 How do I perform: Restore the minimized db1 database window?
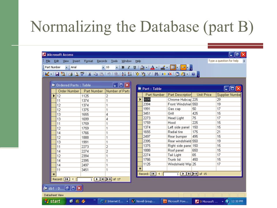[67, 188]
